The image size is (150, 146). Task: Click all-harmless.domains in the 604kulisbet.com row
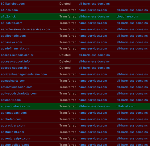(x=94, y=4)
